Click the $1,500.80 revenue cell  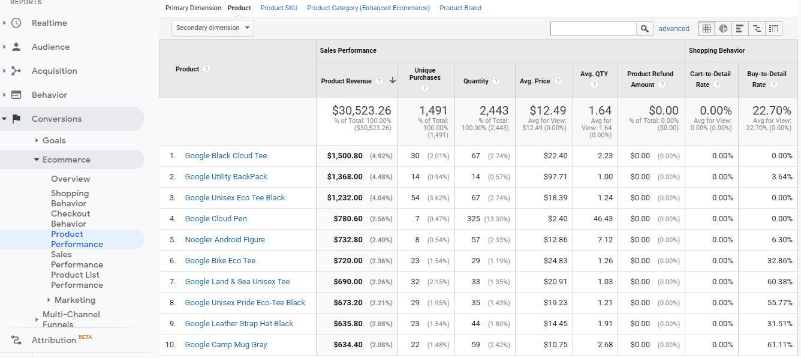345,156
